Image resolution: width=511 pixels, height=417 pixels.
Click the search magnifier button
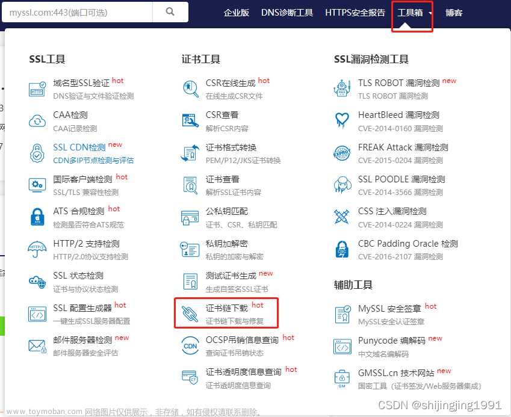point(170,12)
